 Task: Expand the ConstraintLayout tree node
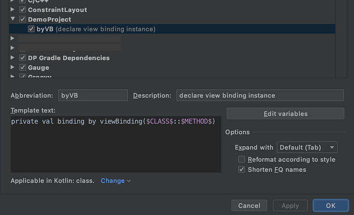pos(13,10)
